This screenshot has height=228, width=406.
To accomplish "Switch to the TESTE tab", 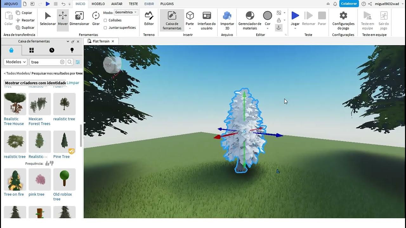I will coord(133,4).
